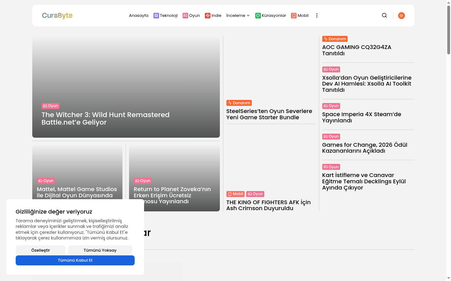Click Oyun tag on Mattel article card
The height and width of the screenshot is (281, 451).
pyautogui.click(x=46, y=181)
